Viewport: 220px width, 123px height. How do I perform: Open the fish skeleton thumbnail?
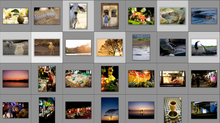tap(47, 16)
